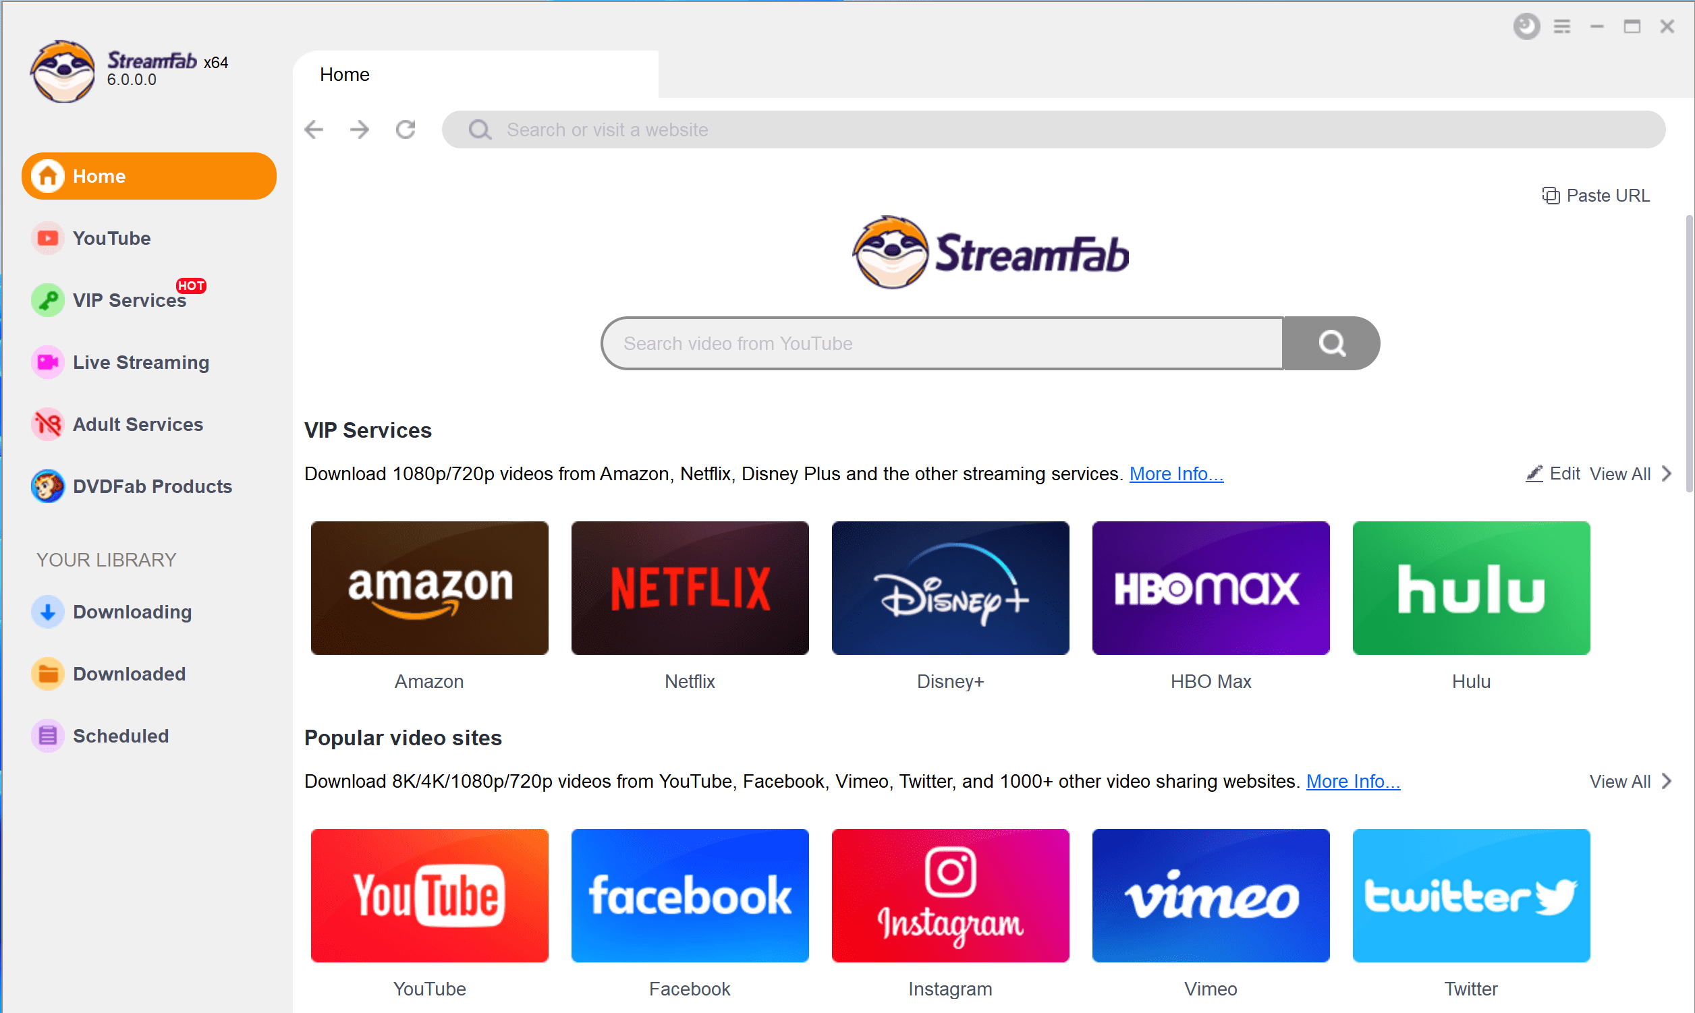Expand Popular video sites View All
Viewport: 1695px width, 1013px height.
pyautogui.click(x=1630, y=780)
